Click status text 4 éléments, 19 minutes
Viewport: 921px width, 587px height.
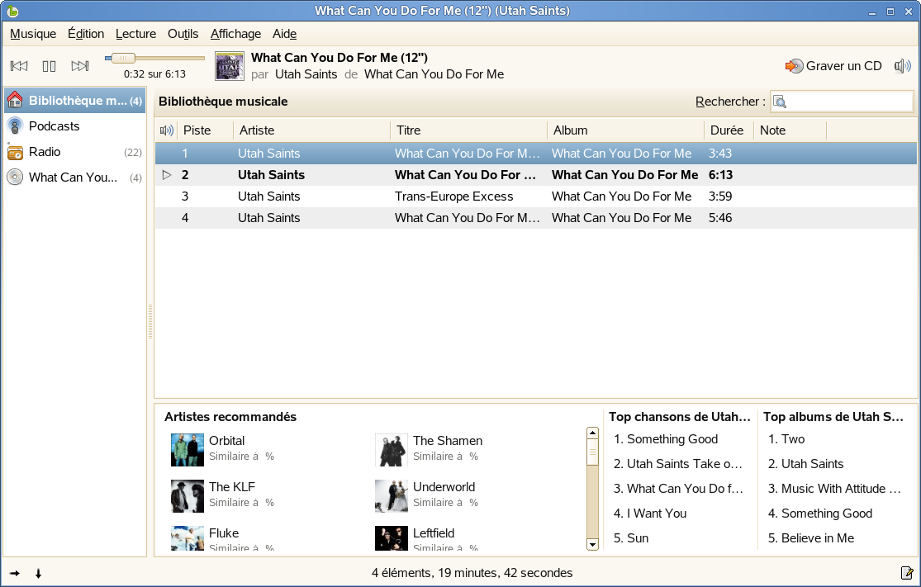tap(472, 573)
